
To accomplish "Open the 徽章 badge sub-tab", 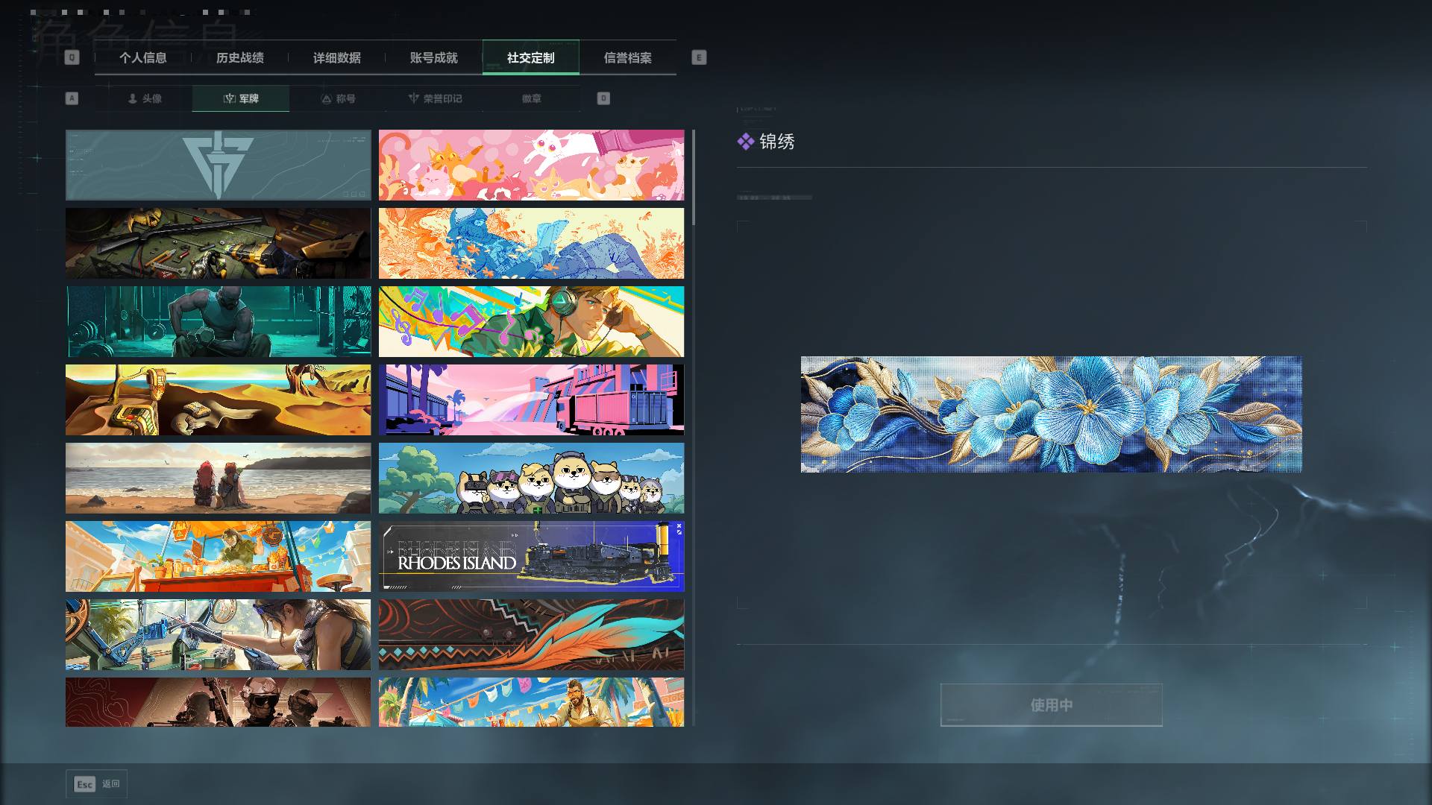I will (531, 98).
